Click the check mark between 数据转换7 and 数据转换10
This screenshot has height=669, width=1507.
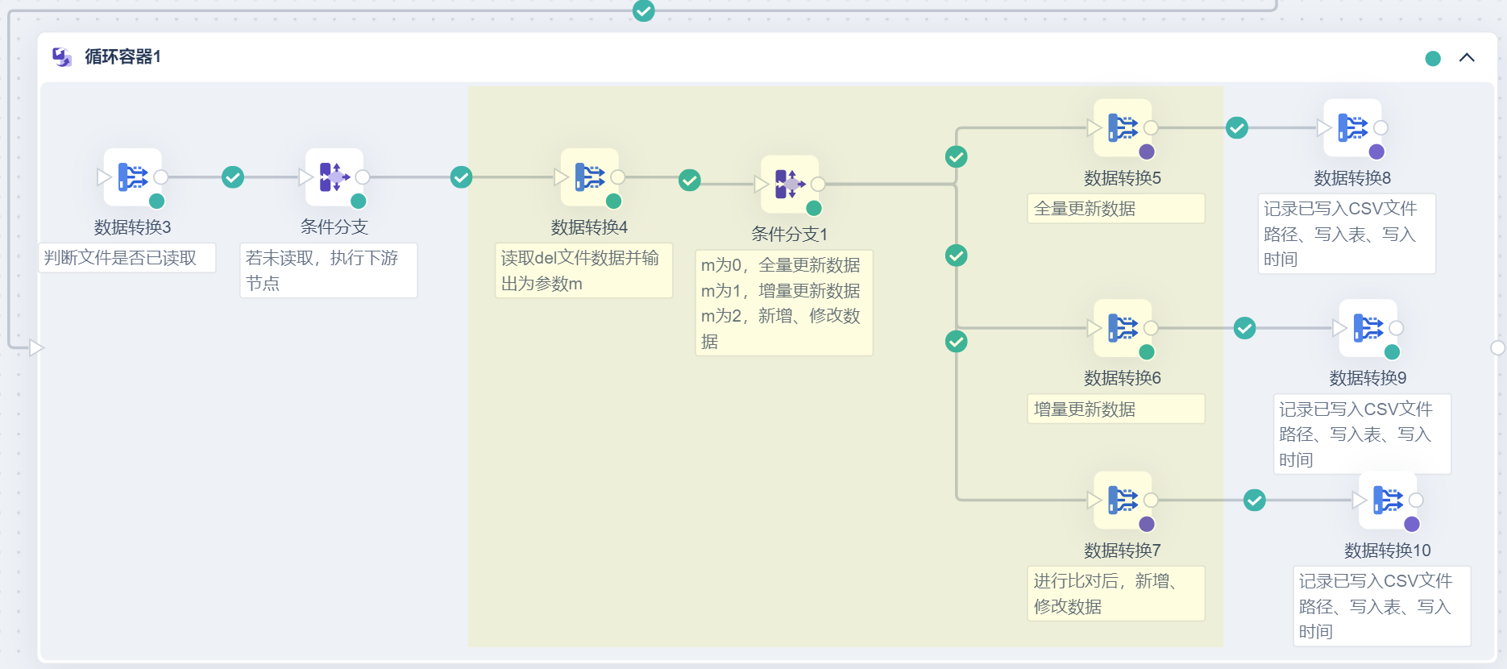[1255, 500]
